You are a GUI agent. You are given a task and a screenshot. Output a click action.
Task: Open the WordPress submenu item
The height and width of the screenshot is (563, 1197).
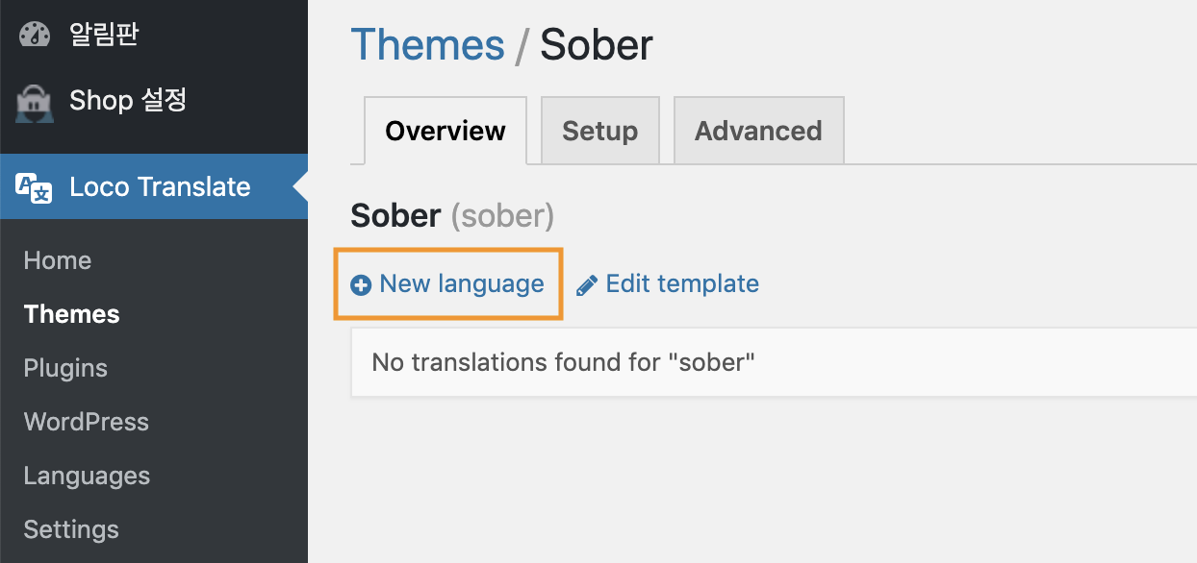coord(87,422)
